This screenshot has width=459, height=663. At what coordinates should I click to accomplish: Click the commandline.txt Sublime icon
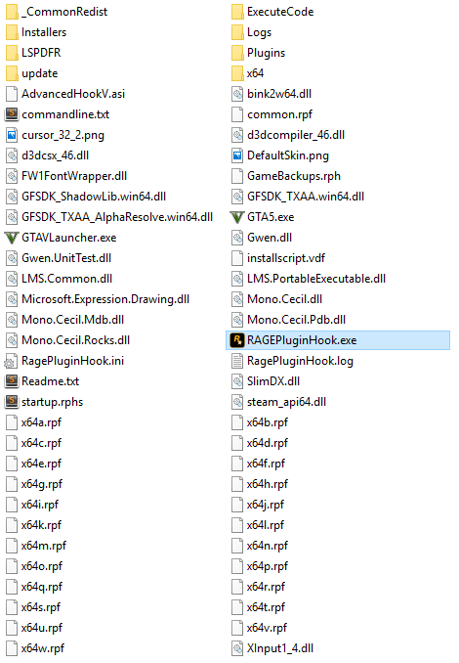pos(12,114)
